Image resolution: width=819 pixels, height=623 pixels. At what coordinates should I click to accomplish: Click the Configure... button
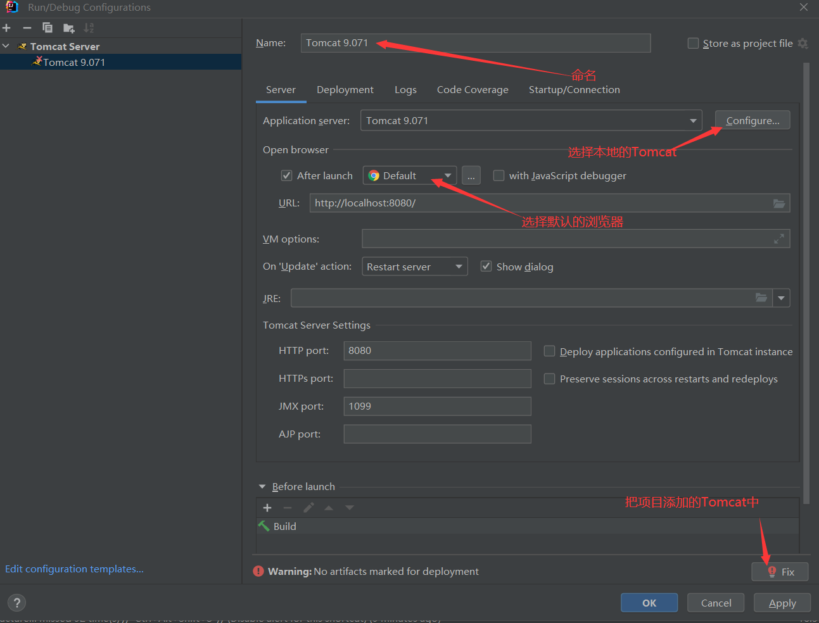(x=752, y=120)
